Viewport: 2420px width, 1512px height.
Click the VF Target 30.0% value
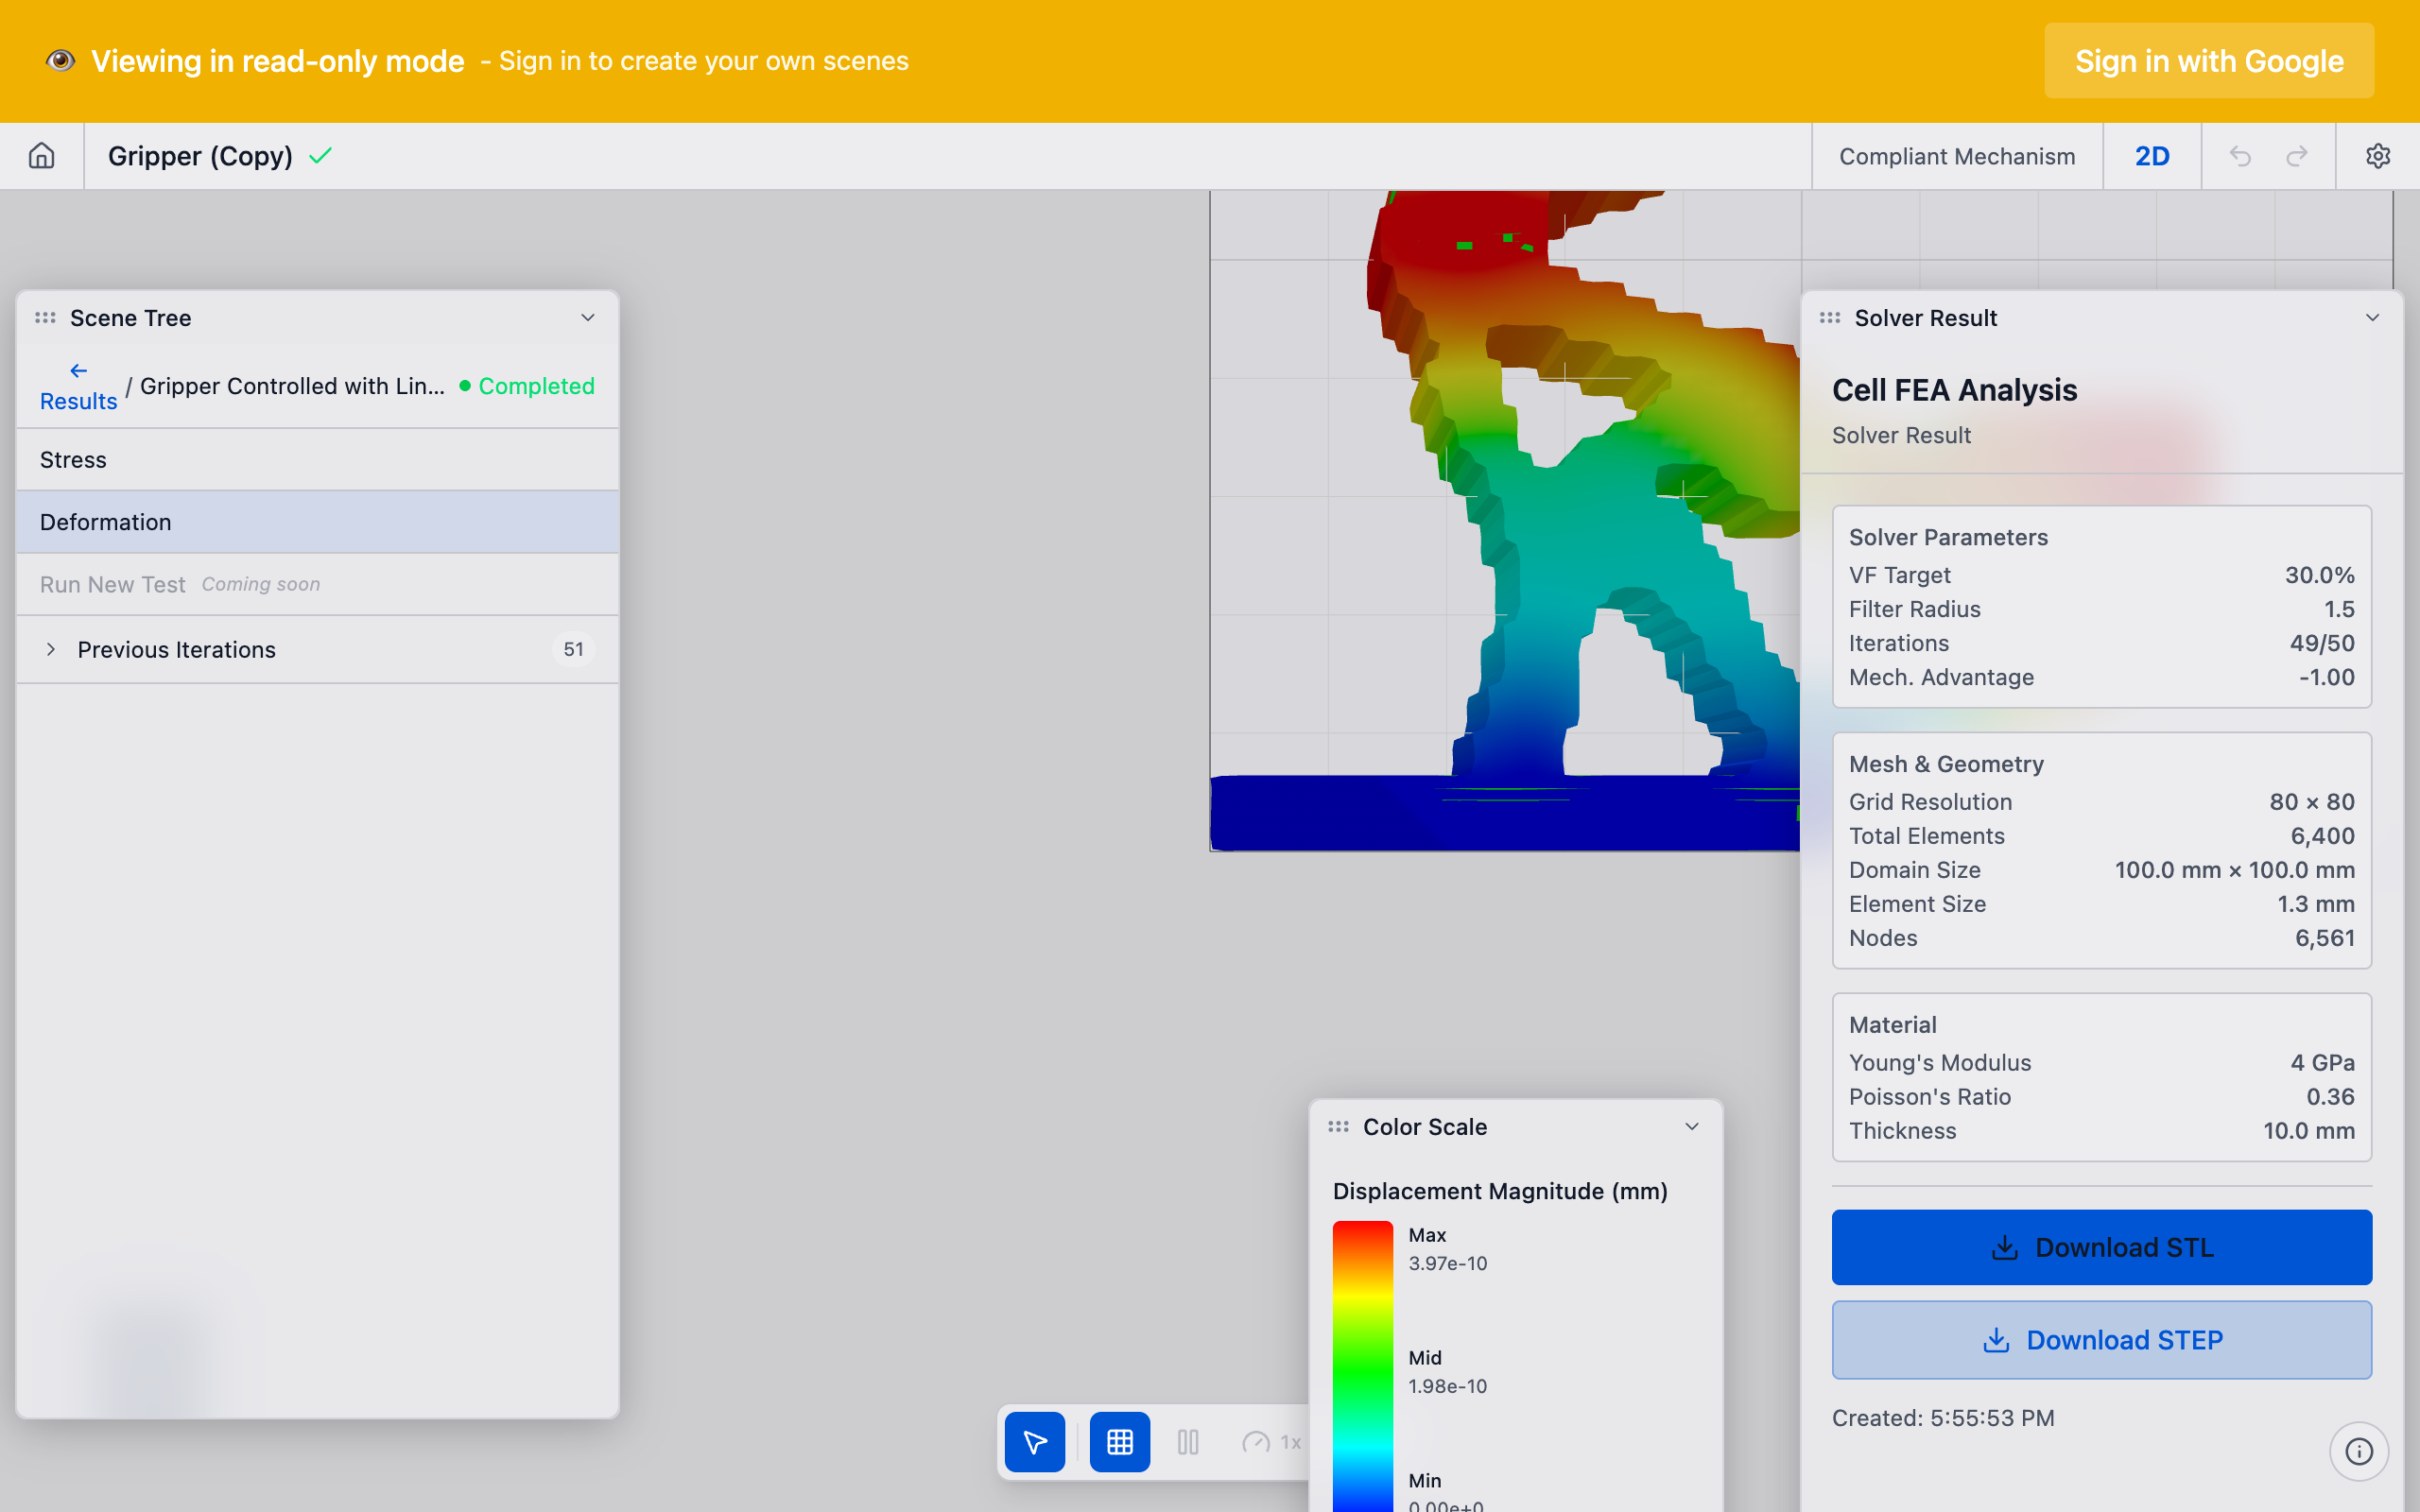pyautogui.click(x=2319, y=575)
